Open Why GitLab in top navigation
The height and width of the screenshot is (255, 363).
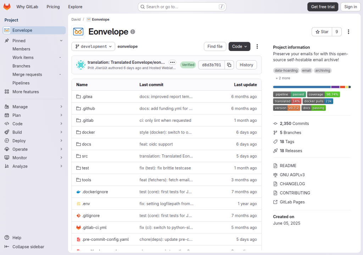27,7
